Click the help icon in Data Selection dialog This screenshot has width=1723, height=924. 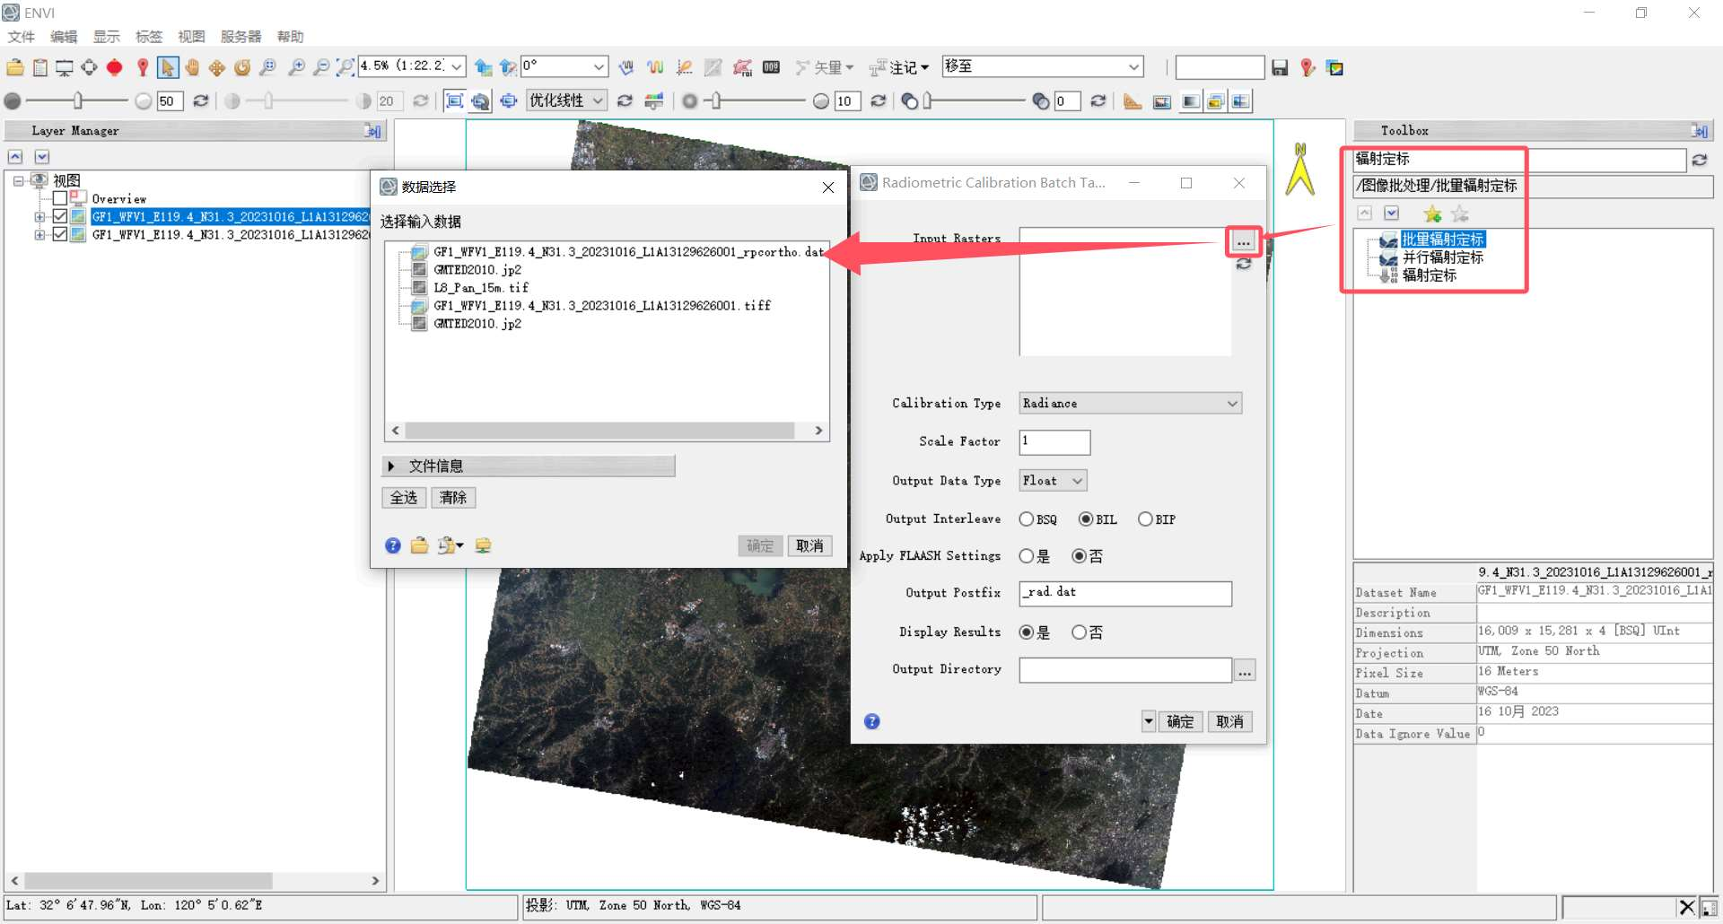393,545
